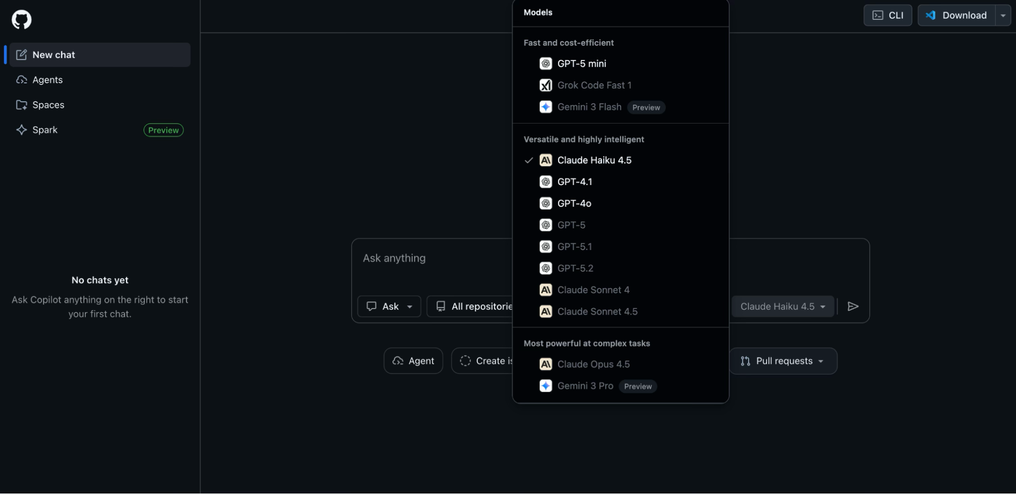Image resolution: width=1016 pixels, height=494 pixels.
Task: Click the Grok logo beside Grok Code Fast 1
Action: coord(546,85)
